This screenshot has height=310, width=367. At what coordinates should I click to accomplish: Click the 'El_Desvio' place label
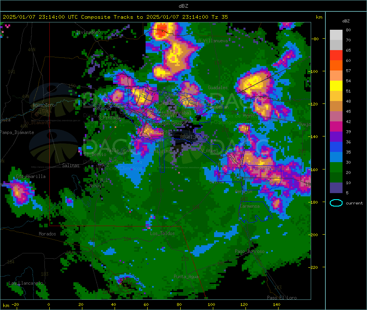95,154
